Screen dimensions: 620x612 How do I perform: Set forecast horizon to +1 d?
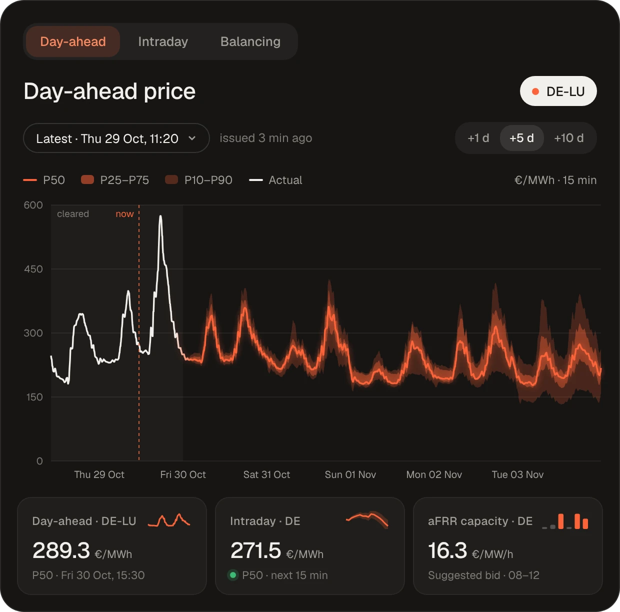[x=478, y=138]
